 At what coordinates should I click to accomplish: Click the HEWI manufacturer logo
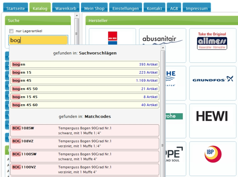[212, 116]
